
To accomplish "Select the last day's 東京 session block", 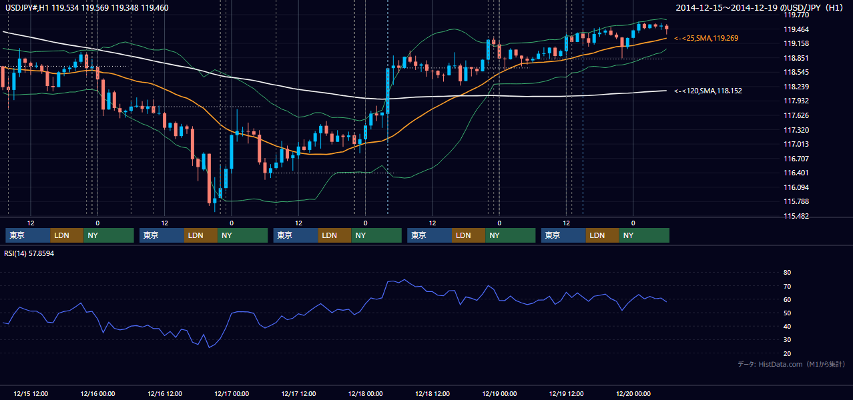I will pyautogui.click(x=564, y=235).
